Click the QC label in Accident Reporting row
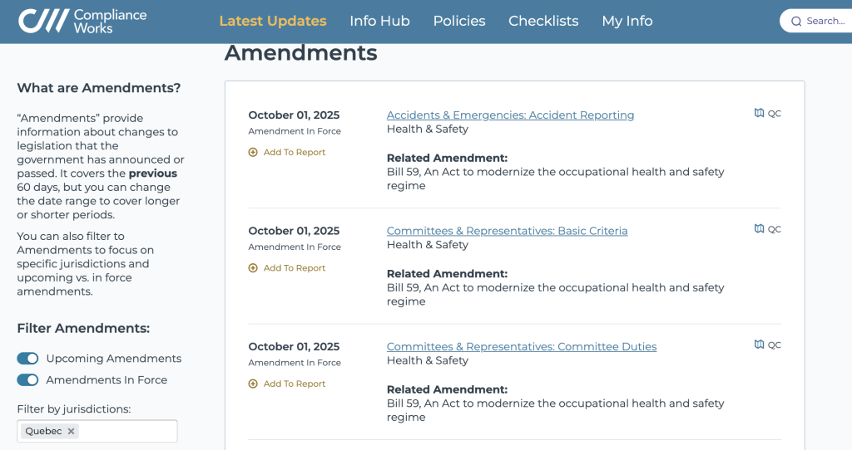Image resolution: width=852 pixels, height=450 pixels. click(775, 113)
